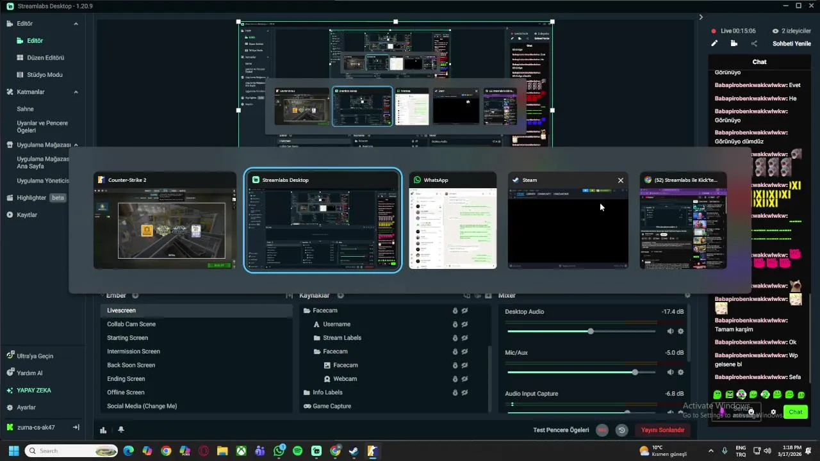Click the red REC record button
820x461 pixels.
click(602, 430)
